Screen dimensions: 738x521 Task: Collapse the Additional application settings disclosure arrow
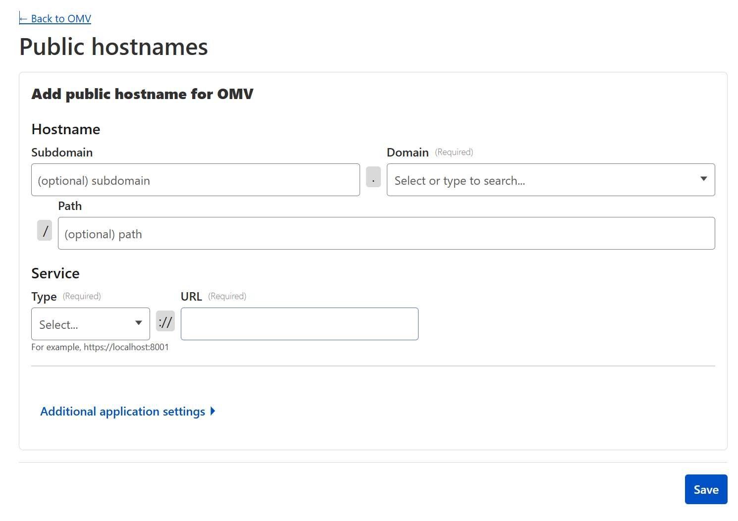coord(212,411)
